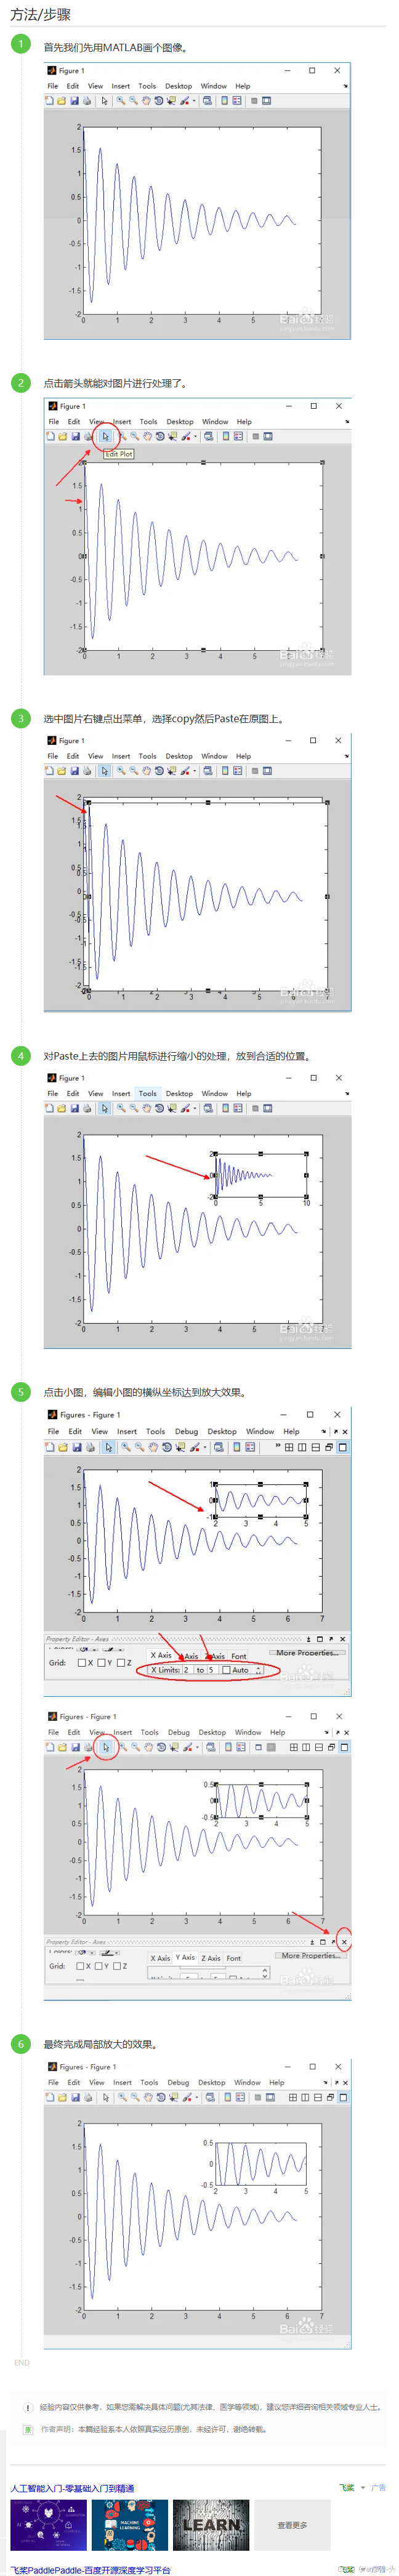Image resolution: width=399 pixels, height=2576 pixels.
Task: Open 飞桨PaddlePaddle-百度开源深度学习平台 link
Action: [x=91, y=2569]
